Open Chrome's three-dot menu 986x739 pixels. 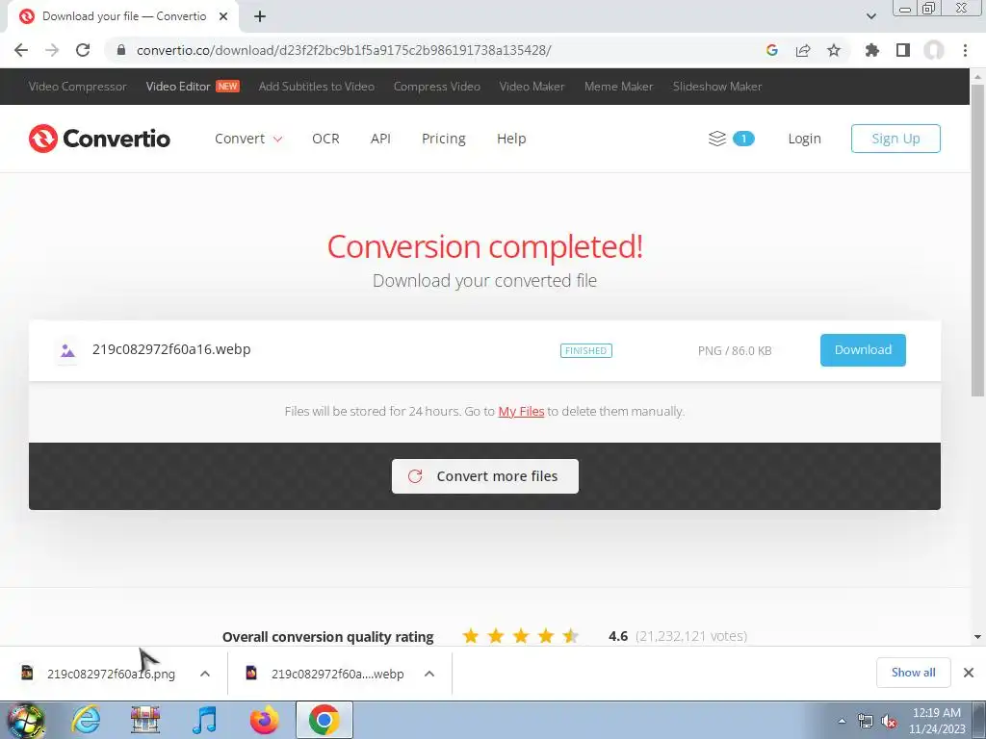(x=965, y=50)
